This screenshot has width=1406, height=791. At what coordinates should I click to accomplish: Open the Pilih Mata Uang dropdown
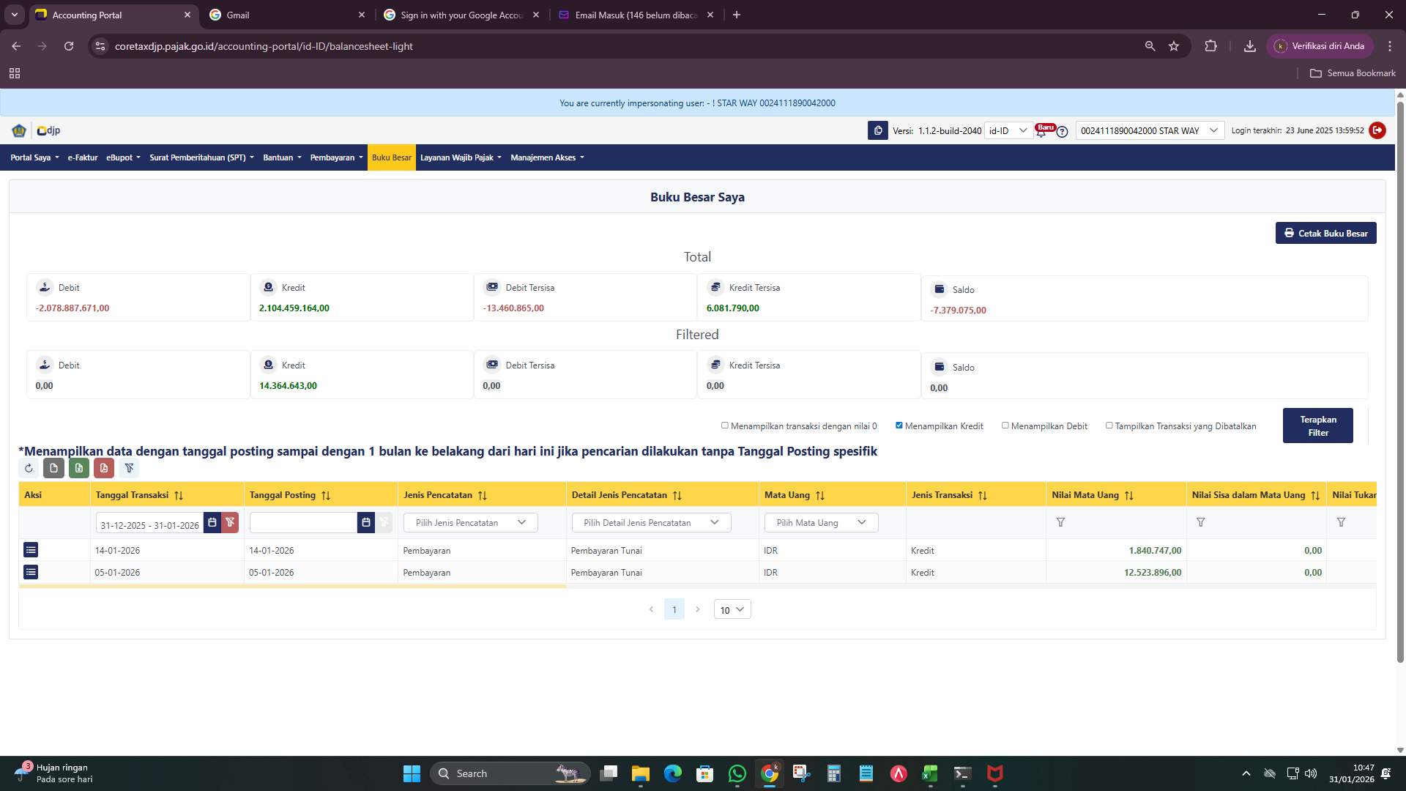(820, 522)
